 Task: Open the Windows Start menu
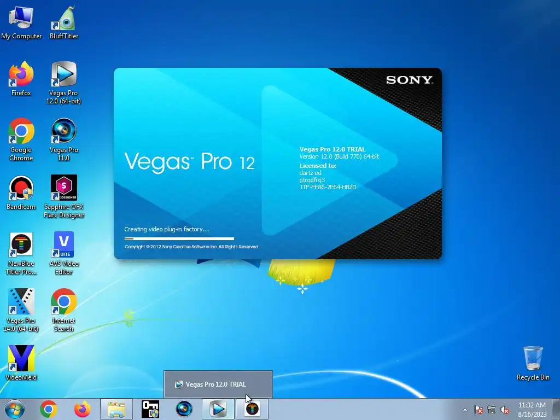click(x=15, y=409)
